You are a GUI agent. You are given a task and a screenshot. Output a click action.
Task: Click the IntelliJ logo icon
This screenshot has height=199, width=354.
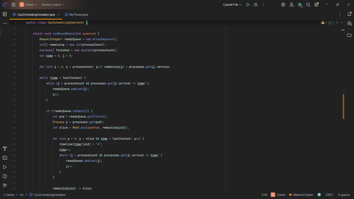click(x=5, y=5)
